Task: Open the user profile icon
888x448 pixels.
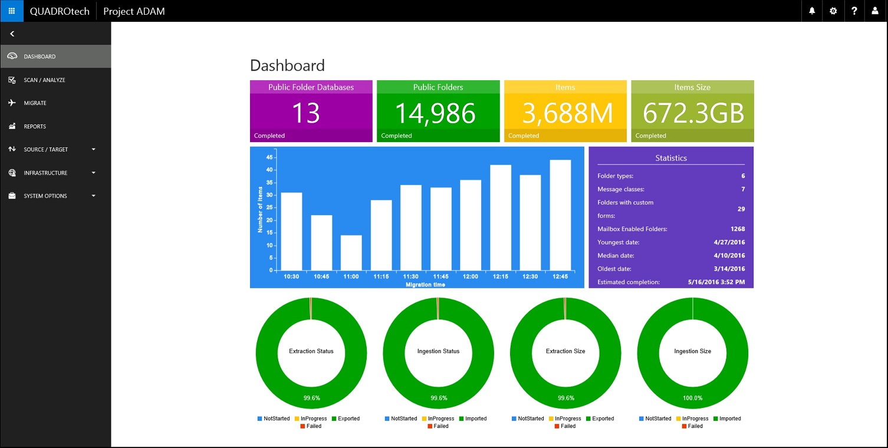Action: click(875, 11)
